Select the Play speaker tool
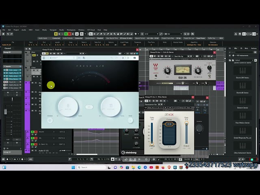This screenshot has height=195, width=260. click(128, 34)
